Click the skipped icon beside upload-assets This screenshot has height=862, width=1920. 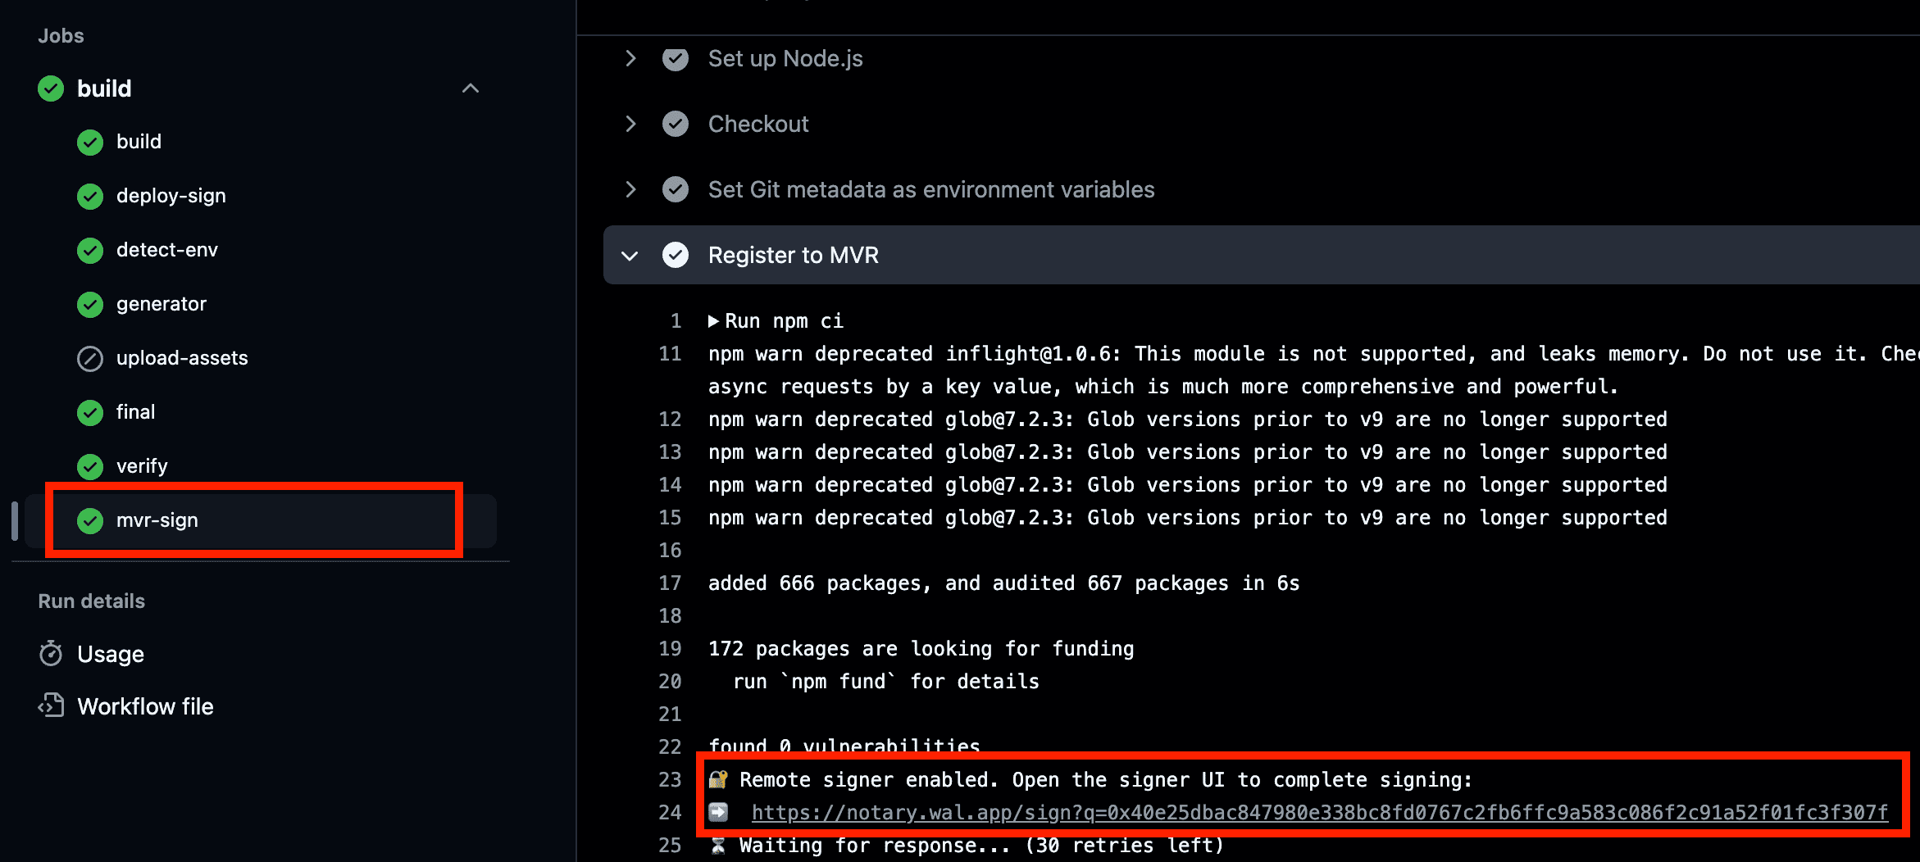click(90, 359)
